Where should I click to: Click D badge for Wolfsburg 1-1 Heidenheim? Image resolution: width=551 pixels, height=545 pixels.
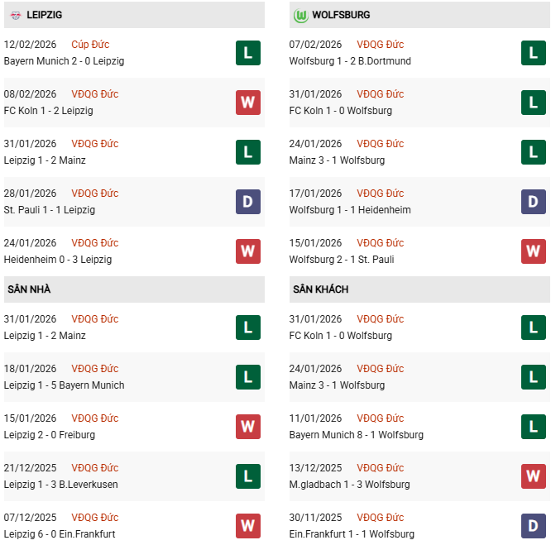coord(533,202)
